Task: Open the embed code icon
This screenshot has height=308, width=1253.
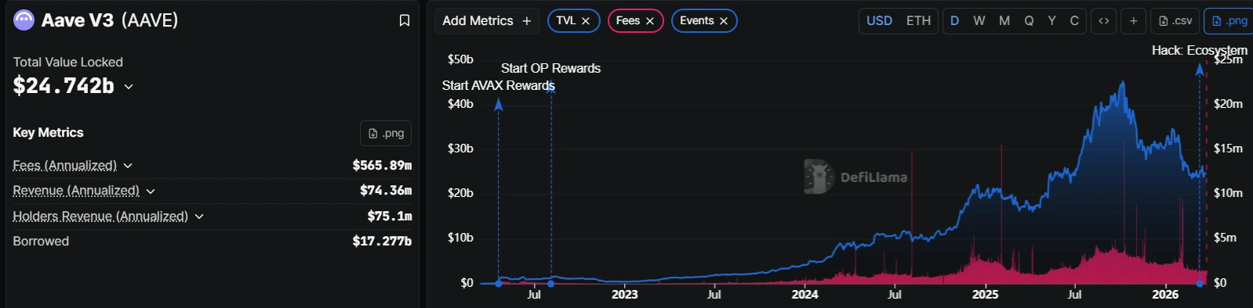Action: 1104,21
